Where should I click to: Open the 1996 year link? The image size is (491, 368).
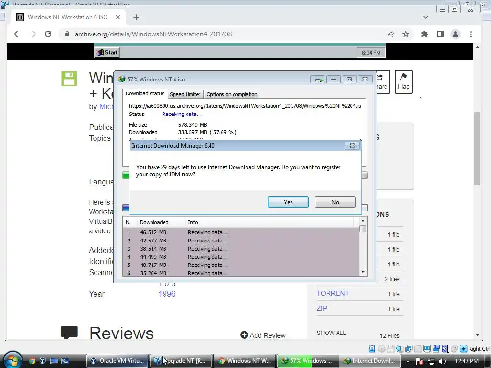(x=167, y=294)
